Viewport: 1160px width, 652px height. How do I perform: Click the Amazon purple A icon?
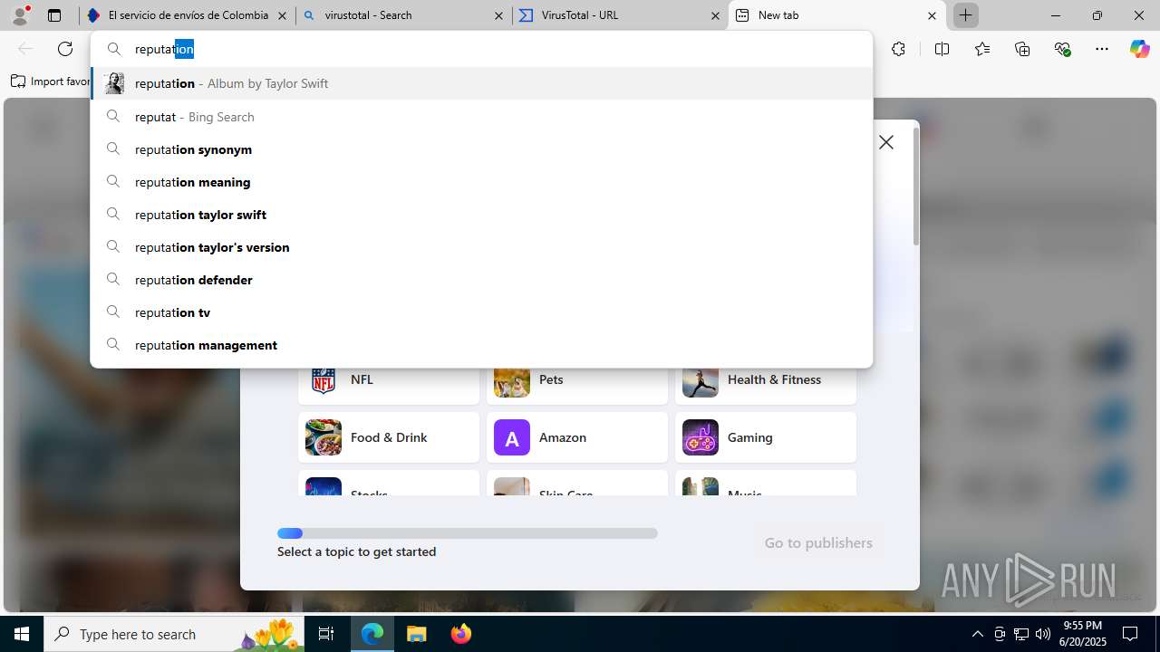coord(512,437)
